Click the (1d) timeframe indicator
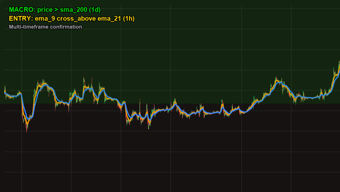 click(94, 9)
